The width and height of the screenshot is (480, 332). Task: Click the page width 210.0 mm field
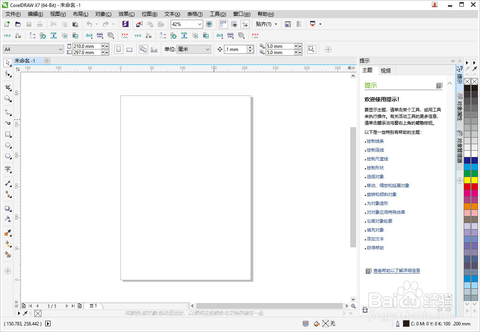(x=87, y=46)
